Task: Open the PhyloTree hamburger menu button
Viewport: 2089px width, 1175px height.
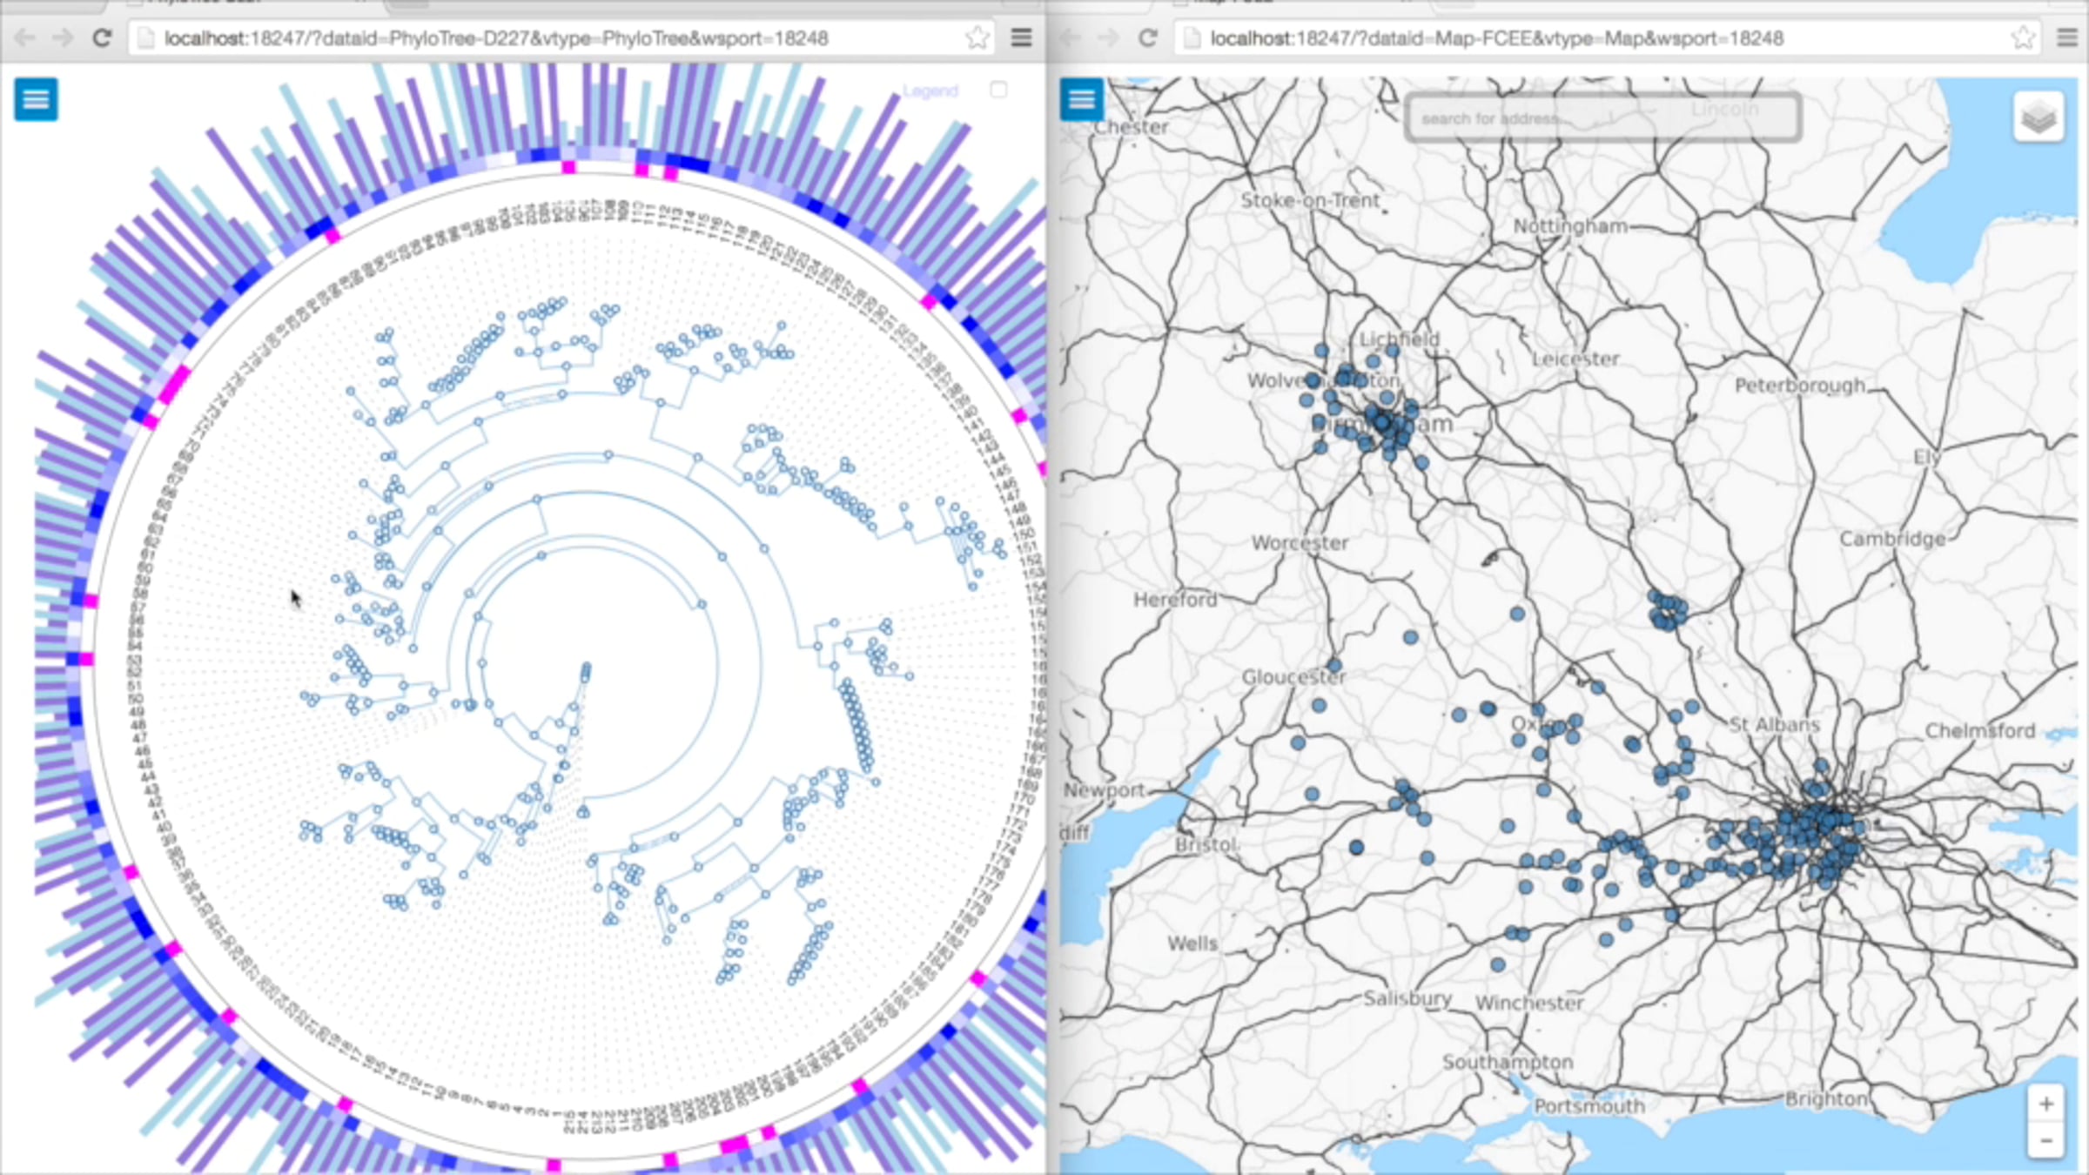Action: [x=36, y=99]
